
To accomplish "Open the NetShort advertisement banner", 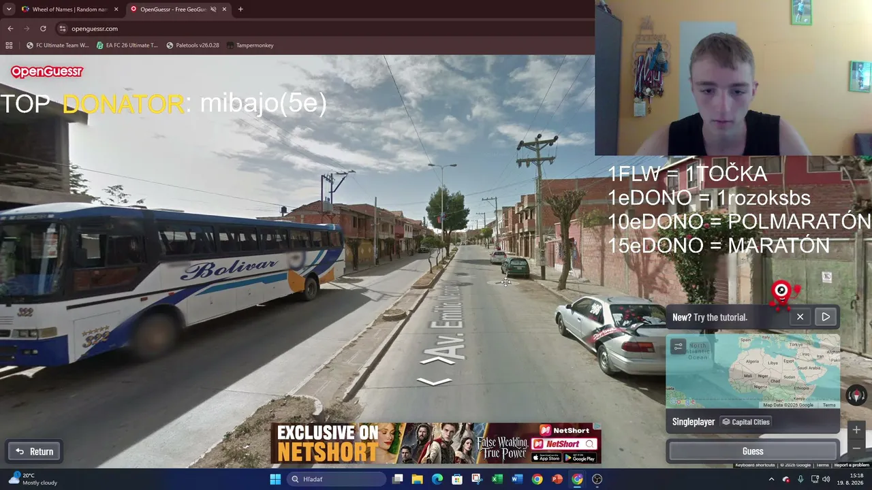I will [x=436, y=443].
